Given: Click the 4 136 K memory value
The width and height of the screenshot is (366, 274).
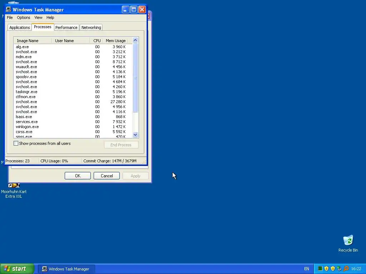Looking at the screenshot, I should tap(119, 72).
